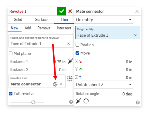Focus the Faces and sketch regions field
This screenshot has width=149, height=113.
(x=41, y=41)
